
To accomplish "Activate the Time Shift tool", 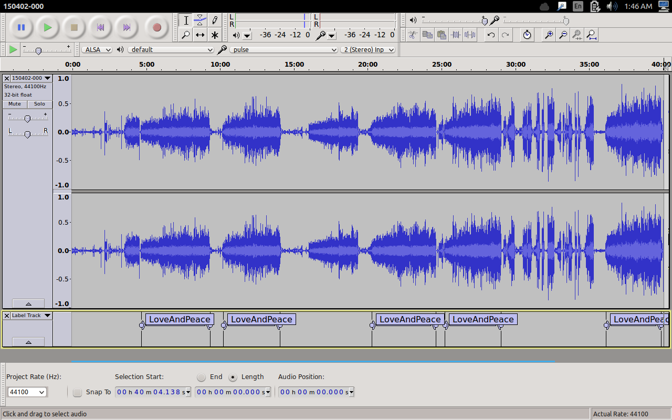I will (x=200, y=35).
